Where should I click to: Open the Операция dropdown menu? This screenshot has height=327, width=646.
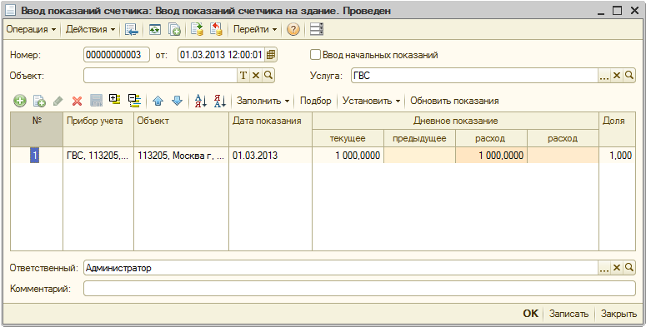point(31,29)
